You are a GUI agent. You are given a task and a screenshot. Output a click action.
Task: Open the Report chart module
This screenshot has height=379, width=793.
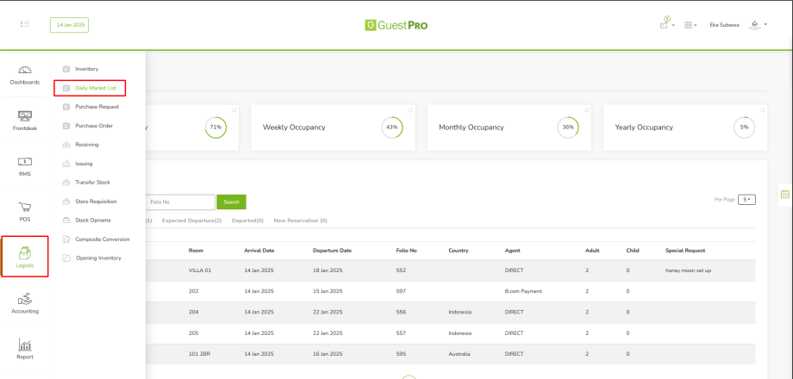point(25,349)
